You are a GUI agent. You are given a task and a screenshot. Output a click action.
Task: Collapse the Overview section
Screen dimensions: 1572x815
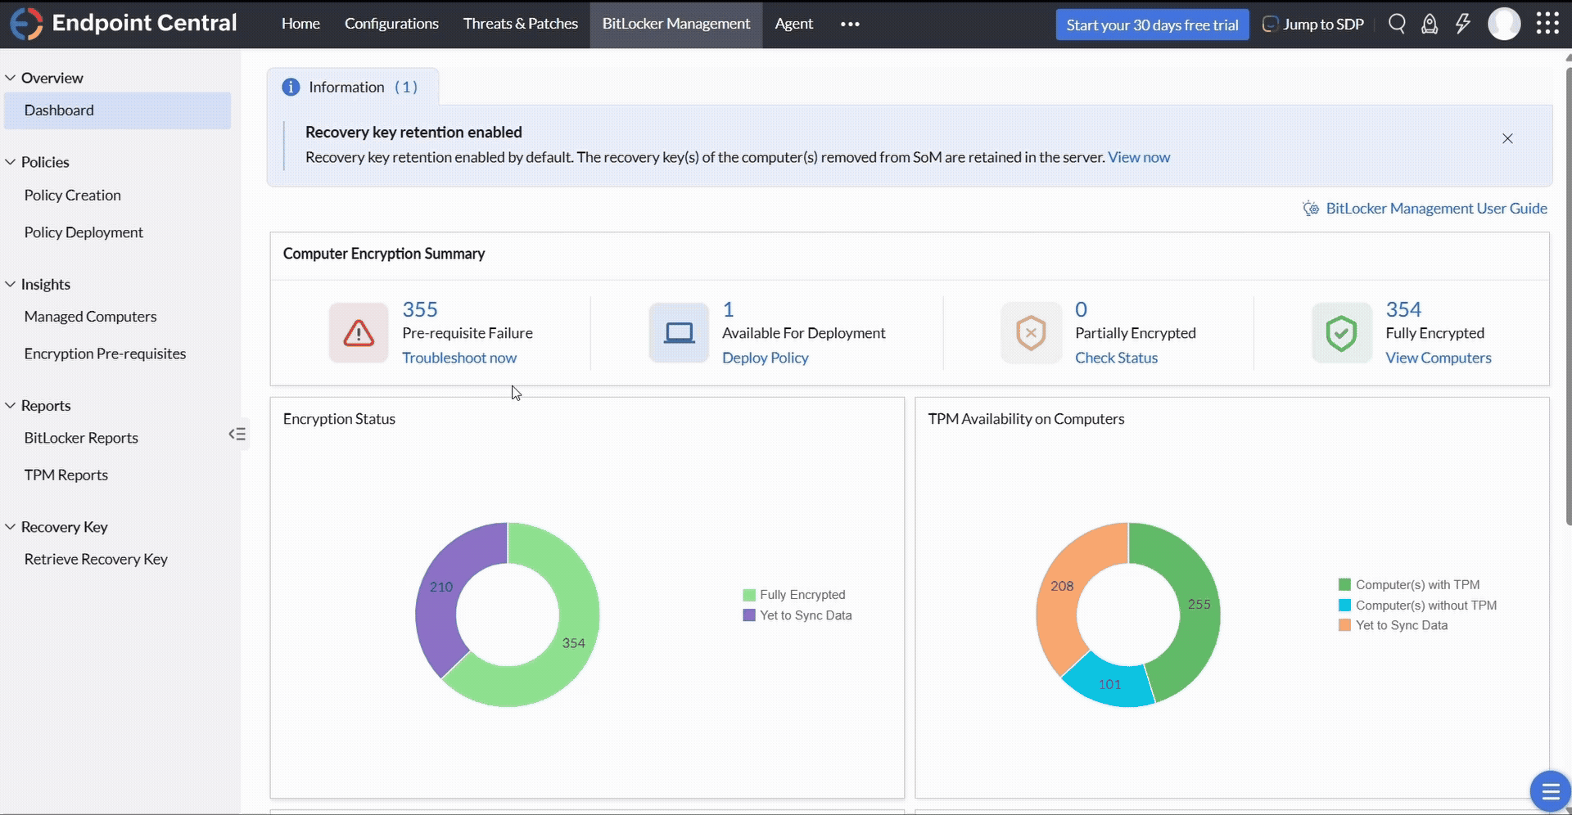point(11,78)
